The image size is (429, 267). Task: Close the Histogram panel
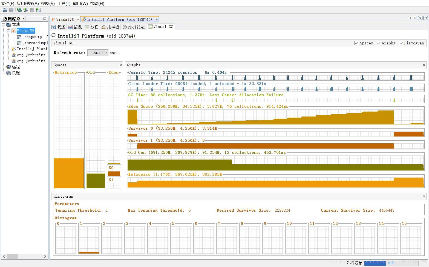[424, 196]
